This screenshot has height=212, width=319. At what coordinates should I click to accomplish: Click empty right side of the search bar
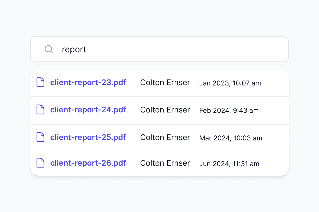click(213, 49)
